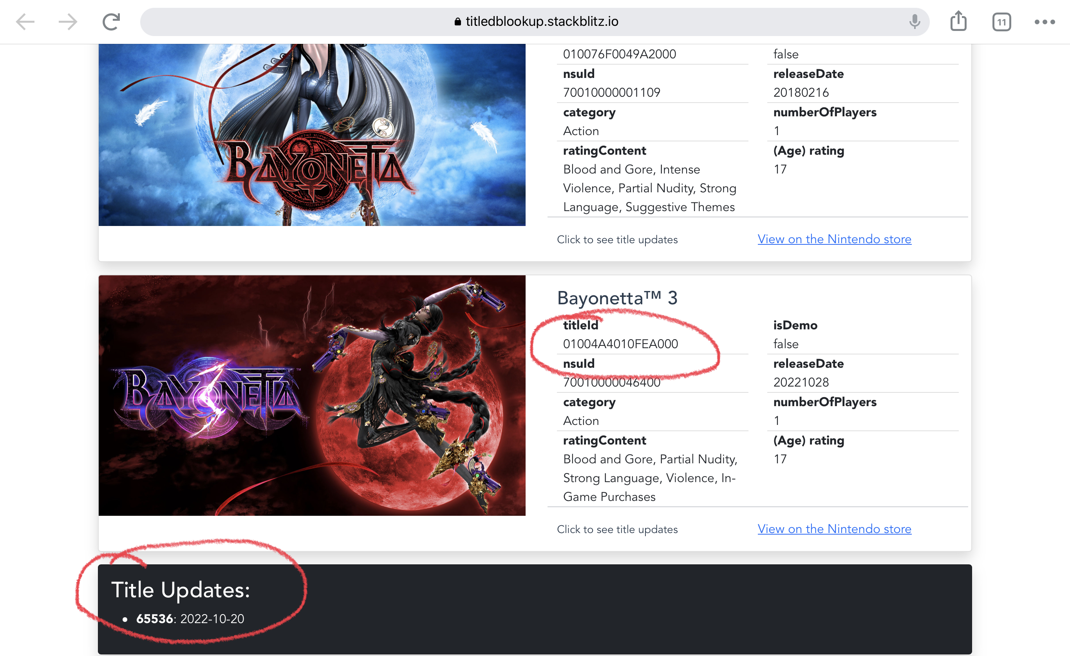Select Bayonetta 3 rating content text
Screen dimensions: 1070x656
coord(650,477)
